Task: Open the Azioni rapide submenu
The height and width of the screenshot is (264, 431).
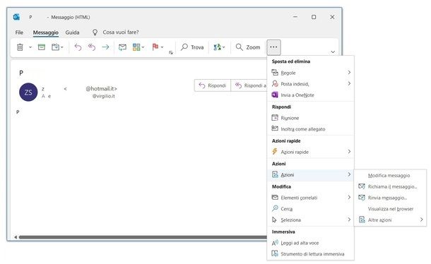Action: point(310,152)
